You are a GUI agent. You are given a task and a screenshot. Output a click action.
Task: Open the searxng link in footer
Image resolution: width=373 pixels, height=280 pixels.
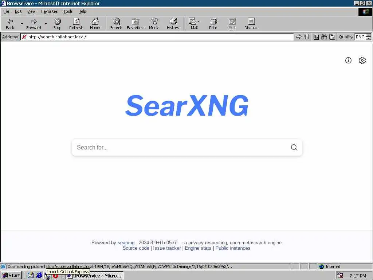click(x=126, y=242)
